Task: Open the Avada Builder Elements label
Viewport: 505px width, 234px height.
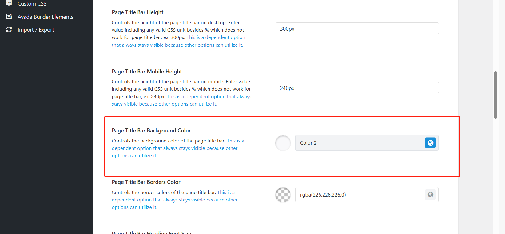Action: click(45, 17)
